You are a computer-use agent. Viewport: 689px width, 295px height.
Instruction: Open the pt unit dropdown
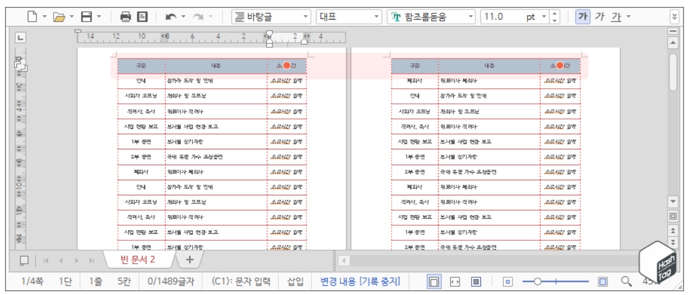click(544, 17)
